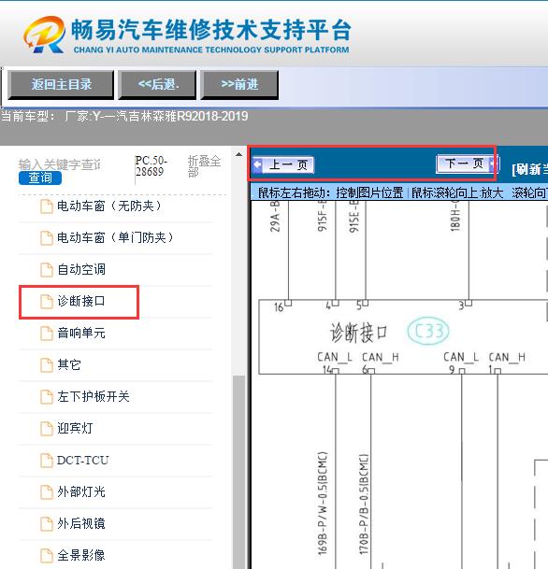Open the 左下护板开关 entry
548x569 pixels.
coord(94,397)
